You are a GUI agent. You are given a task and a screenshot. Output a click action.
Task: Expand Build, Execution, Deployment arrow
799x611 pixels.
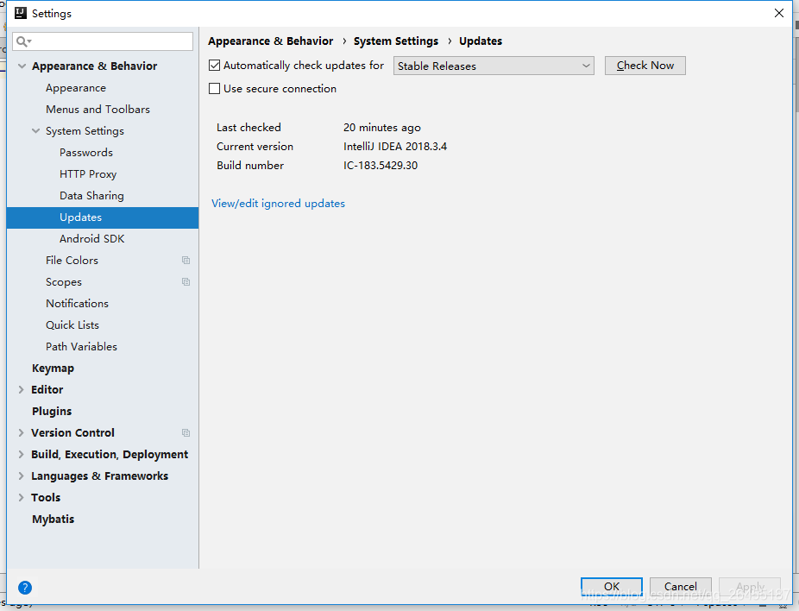click(x=22, y=454)
